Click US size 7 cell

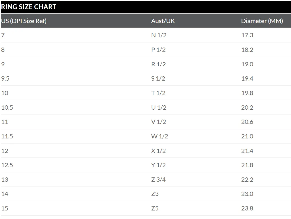pyautogui.click(x=3, y=35)
